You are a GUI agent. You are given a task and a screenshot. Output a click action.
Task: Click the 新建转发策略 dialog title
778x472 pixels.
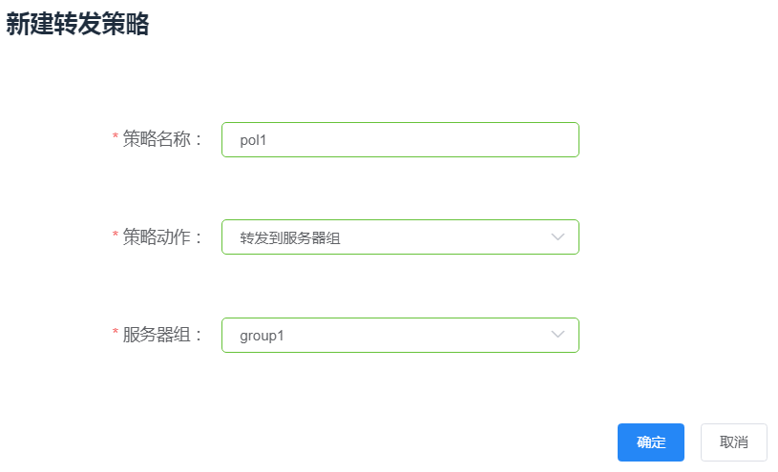pos(77,25)
